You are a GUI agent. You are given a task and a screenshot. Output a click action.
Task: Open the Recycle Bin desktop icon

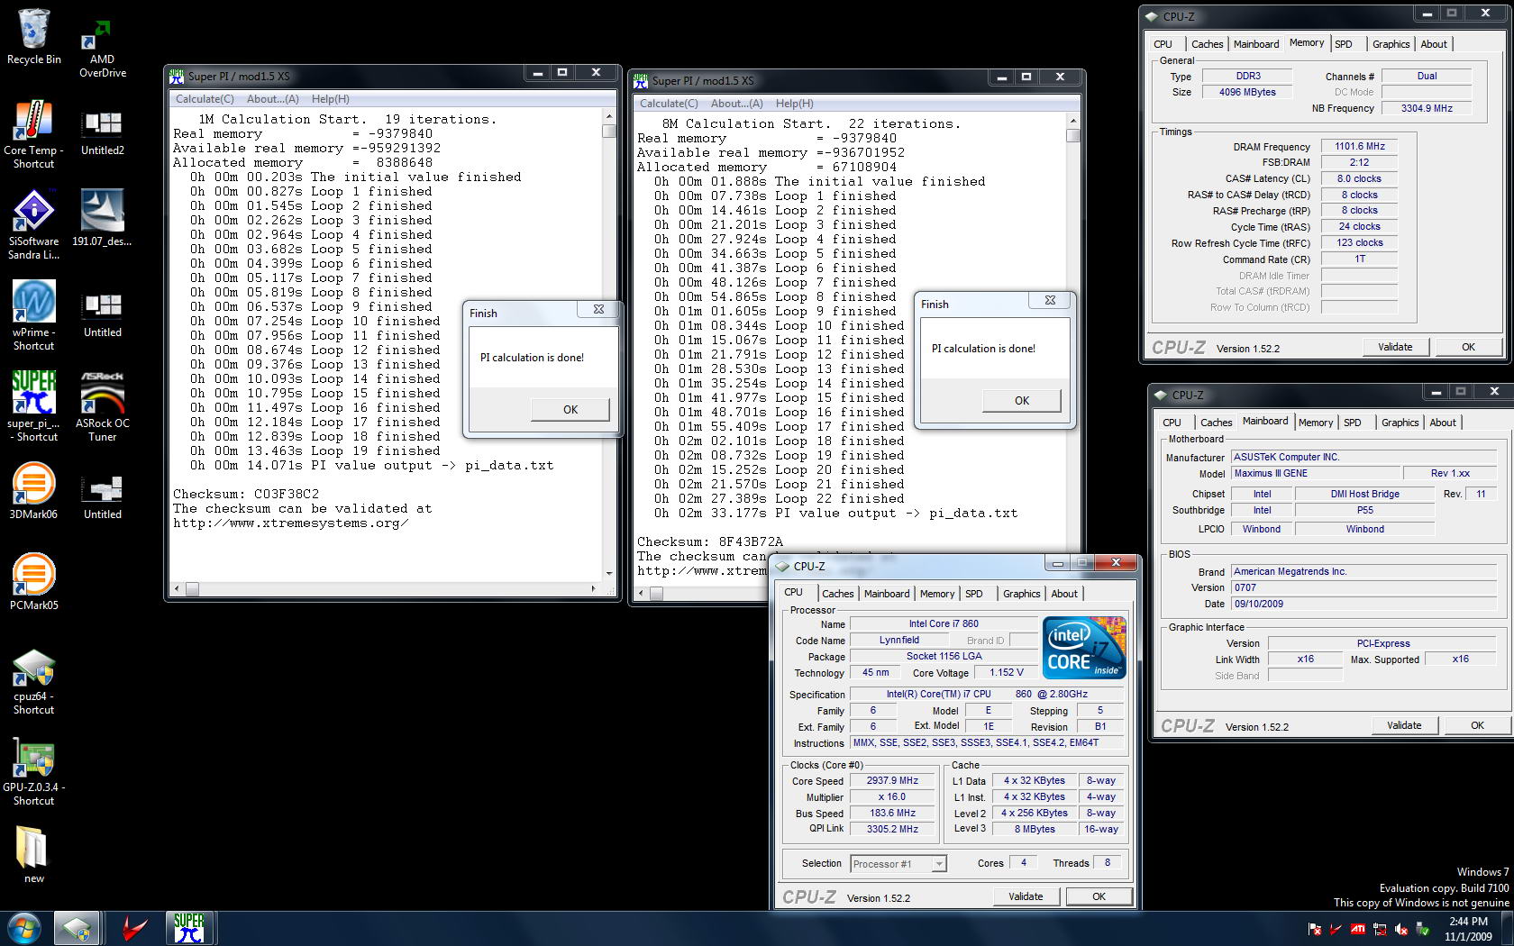click(34, 36)
